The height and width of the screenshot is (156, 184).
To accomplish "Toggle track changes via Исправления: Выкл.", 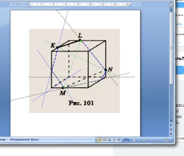I will (25, 140).
